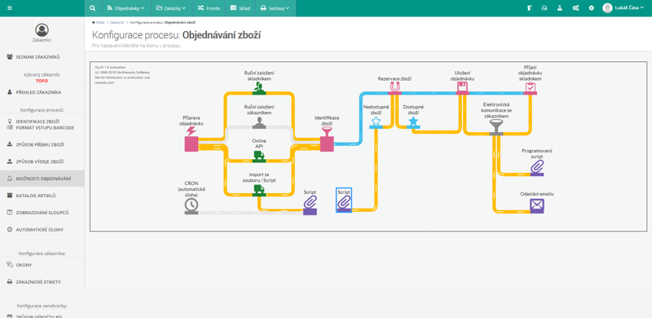Click the Nedostupné zboží outlined star node

point(376,122)
